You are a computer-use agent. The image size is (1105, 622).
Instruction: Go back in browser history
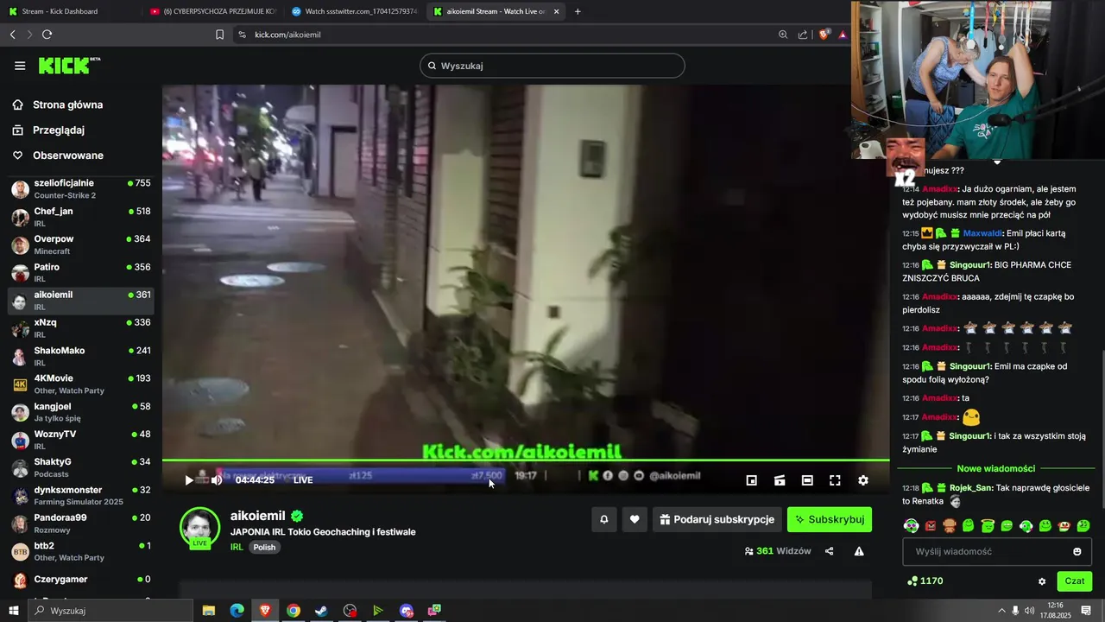[12, 35]
